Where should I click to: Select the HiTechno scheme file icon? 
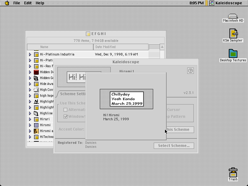[x=36, y=137]
